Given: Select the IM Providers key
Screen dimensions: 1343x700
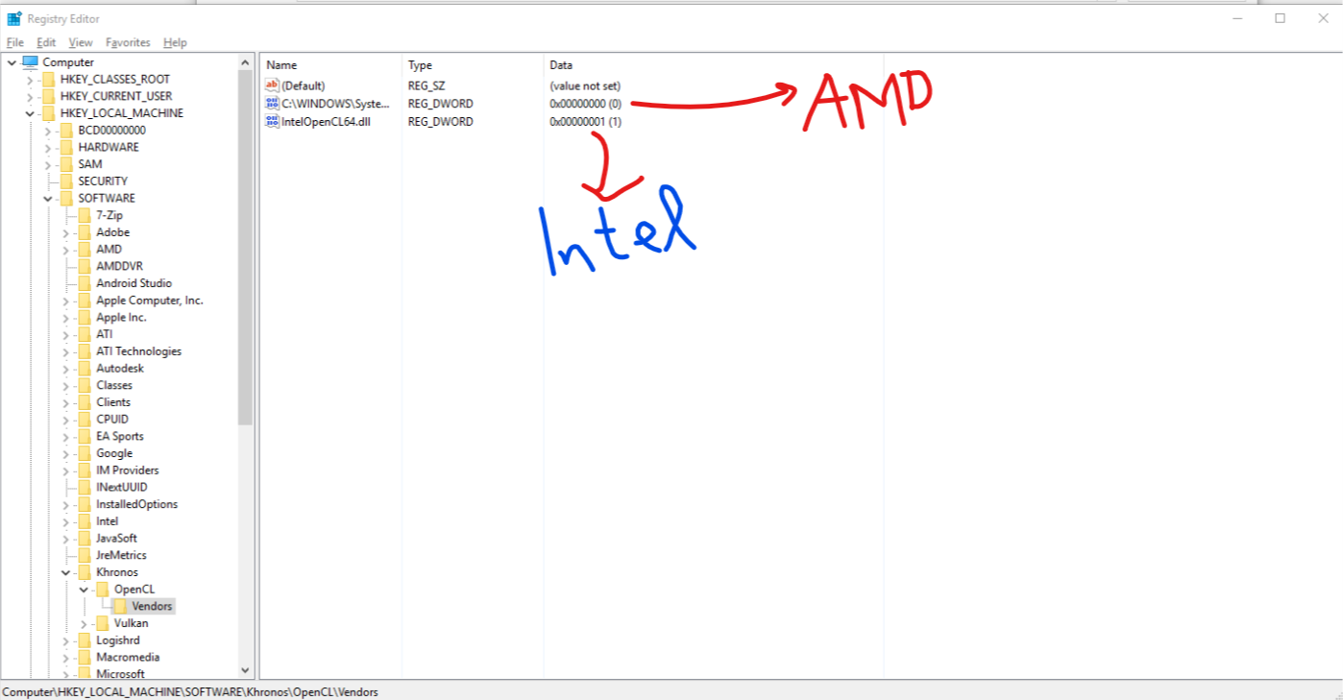Looking at the screenshot, I should click(127, 471).
